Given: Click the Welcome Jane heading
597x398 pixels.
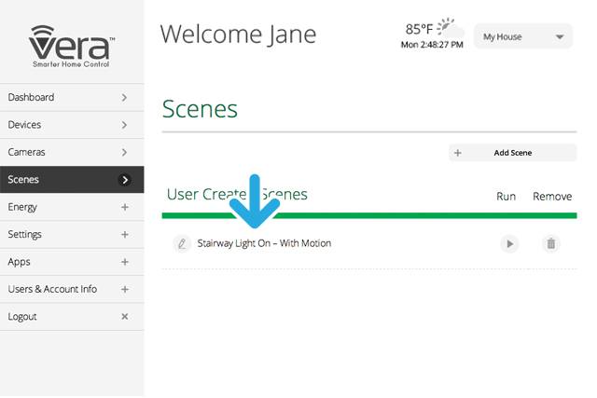Looking at the screenshot, I should (238, 34).
